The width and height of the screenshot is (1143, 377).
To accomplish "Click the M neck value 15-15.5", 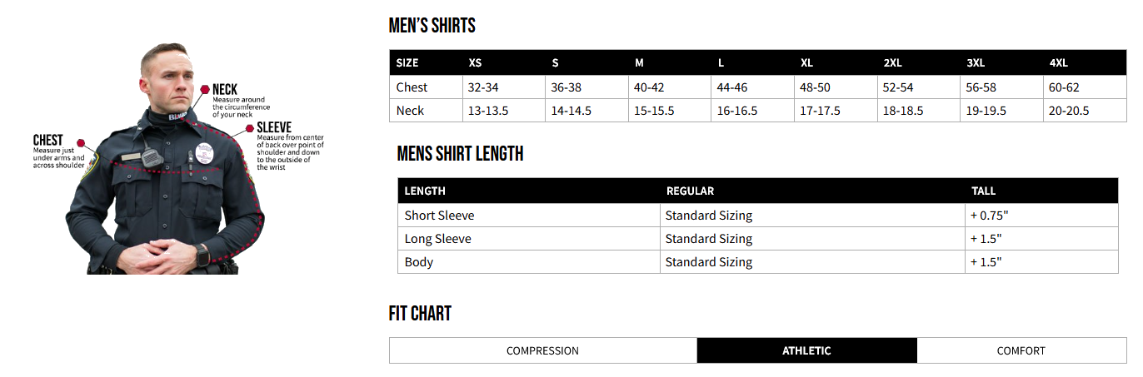I will [x=654, y=111].
